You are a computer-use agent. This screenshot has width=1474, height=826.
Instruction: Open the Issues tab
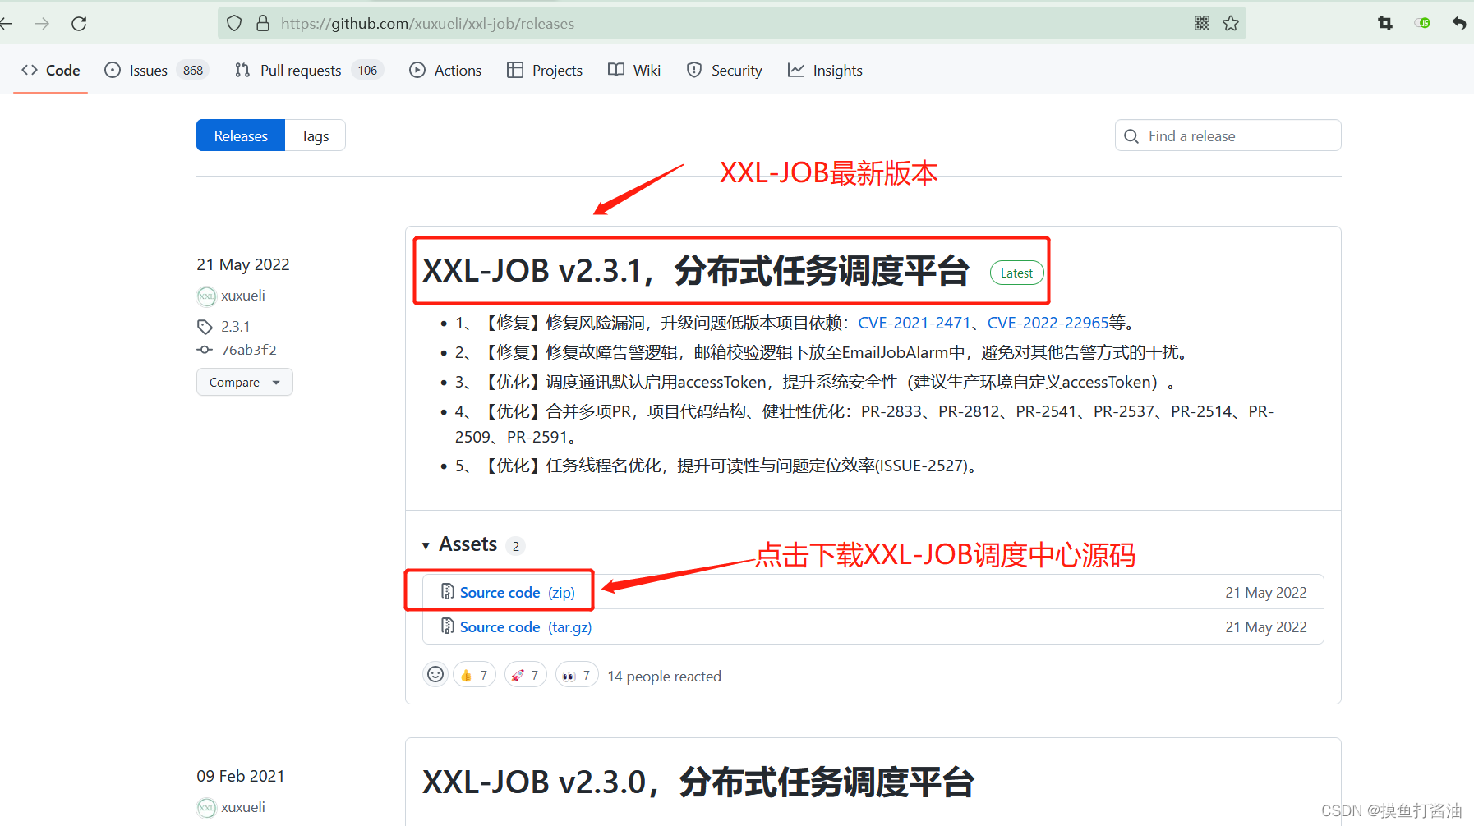point(156,71)
